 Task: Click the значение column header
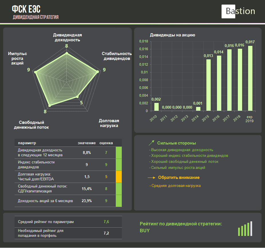coord(87,143)
